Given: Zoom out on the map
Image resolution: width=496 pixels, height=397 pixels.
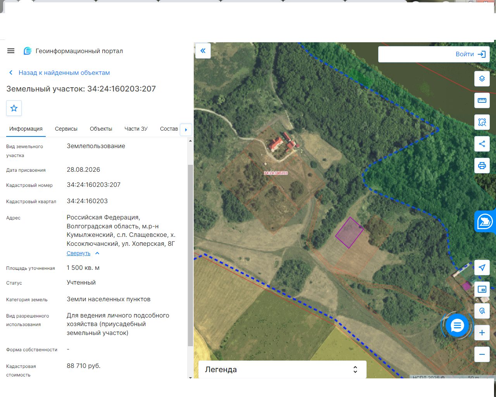Looking at the screenshot, I should pyautogui.click(x=482, y=354).
